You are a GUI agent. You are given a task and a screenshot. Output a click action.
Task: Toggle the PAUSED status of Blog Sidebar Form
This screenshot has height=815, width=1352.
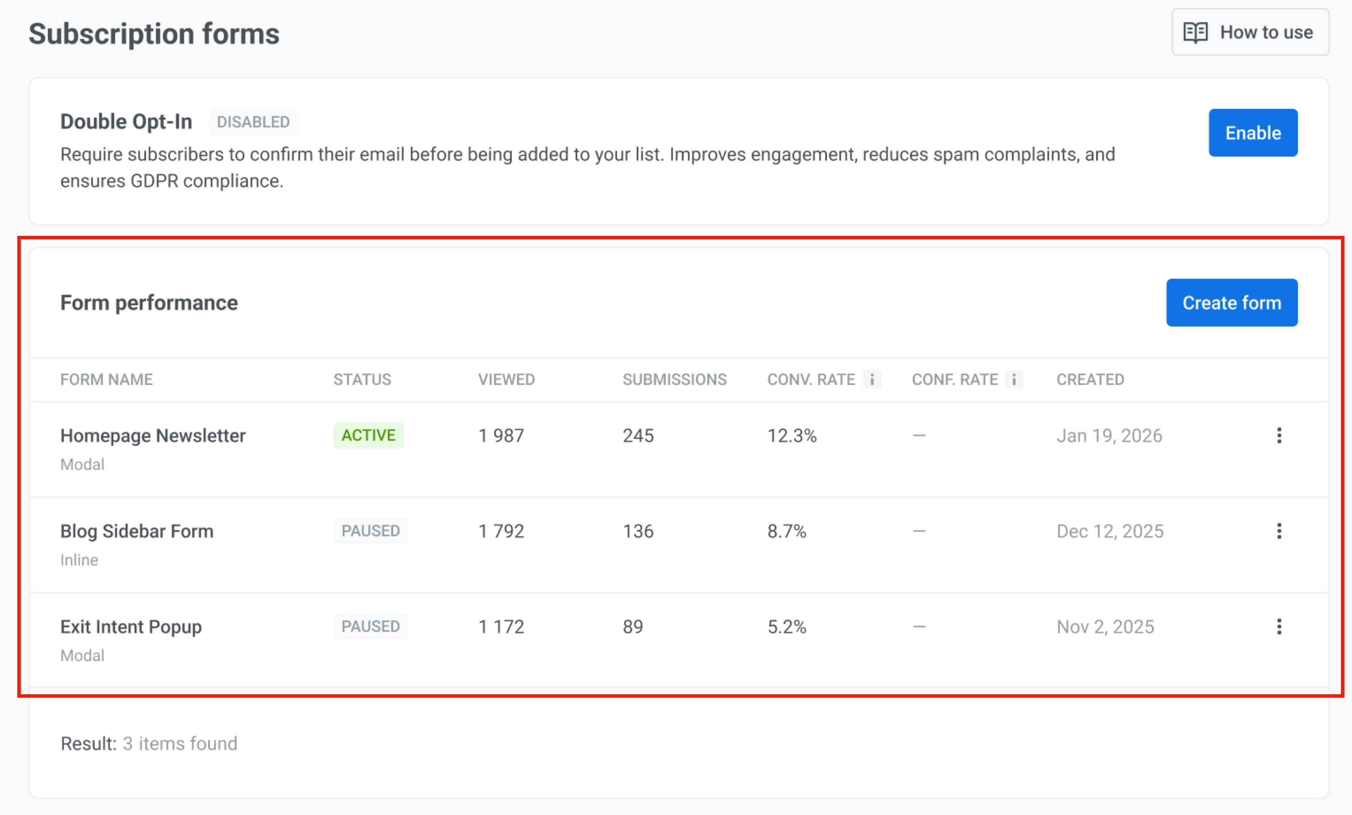click(x=371, y=531)
